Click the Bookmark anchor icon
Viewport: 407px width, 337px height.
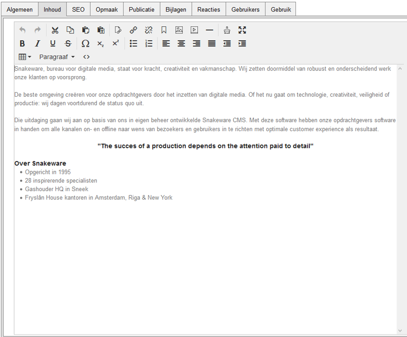click(164, 30)
